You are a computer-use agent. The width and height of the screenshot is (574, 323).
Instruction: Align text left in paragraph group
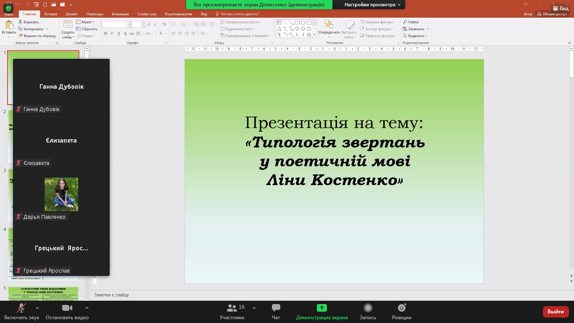click(x=174, y=34)
